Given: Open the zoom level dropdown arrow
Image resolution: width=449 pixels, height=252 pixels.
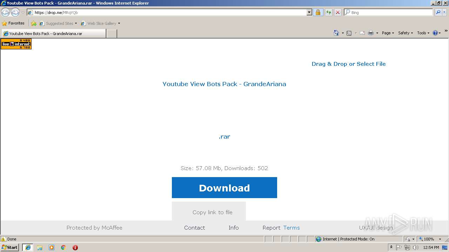Looking at the screenshot, I should [x=440, y=239].
